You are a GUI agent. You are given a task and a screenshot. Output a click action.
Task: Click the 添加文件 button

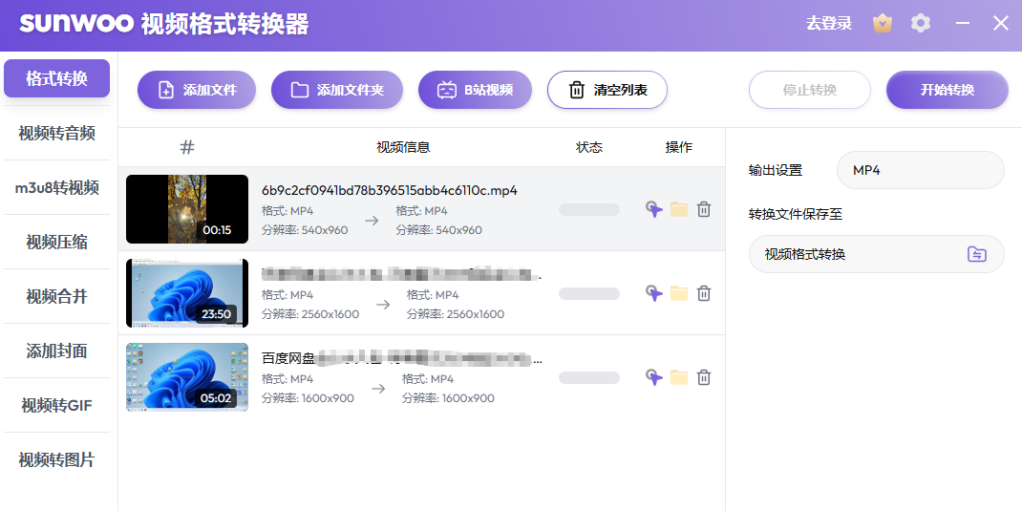pos(197,90)
